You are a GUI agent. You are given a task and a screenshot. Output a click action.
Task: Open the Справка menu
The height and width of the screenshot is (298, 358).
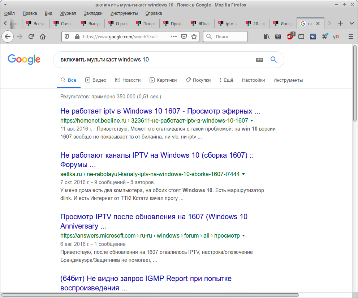pos(154,13)
